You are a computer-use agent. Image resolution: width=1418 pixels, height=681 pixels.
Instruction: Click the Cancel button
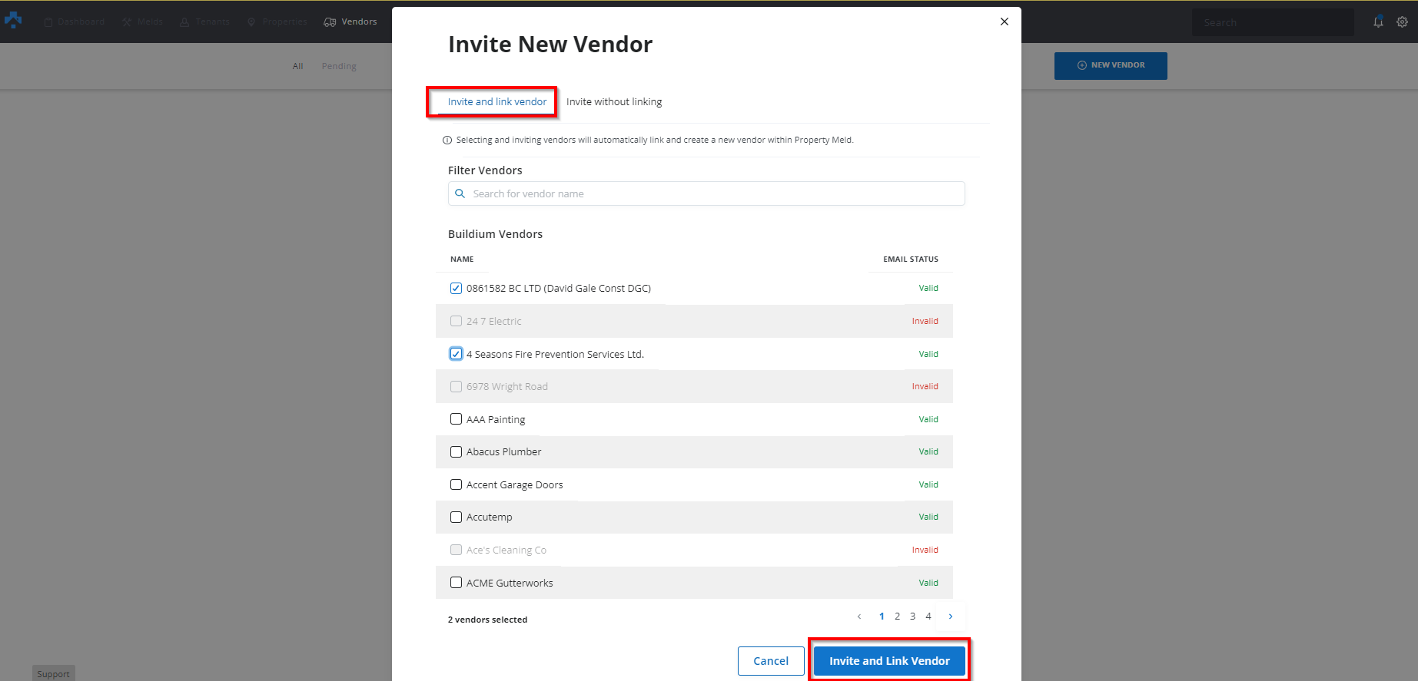[x=771, y=661]
